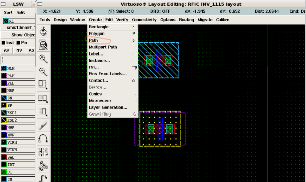The image size is (306, 182).
Task: Activate the Stretch tool icon
Action: coord(43,85)
